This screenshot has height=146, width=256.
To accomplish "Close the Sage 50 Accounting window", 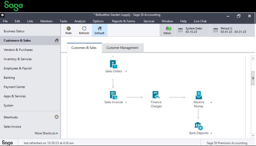I will [249, 16].
